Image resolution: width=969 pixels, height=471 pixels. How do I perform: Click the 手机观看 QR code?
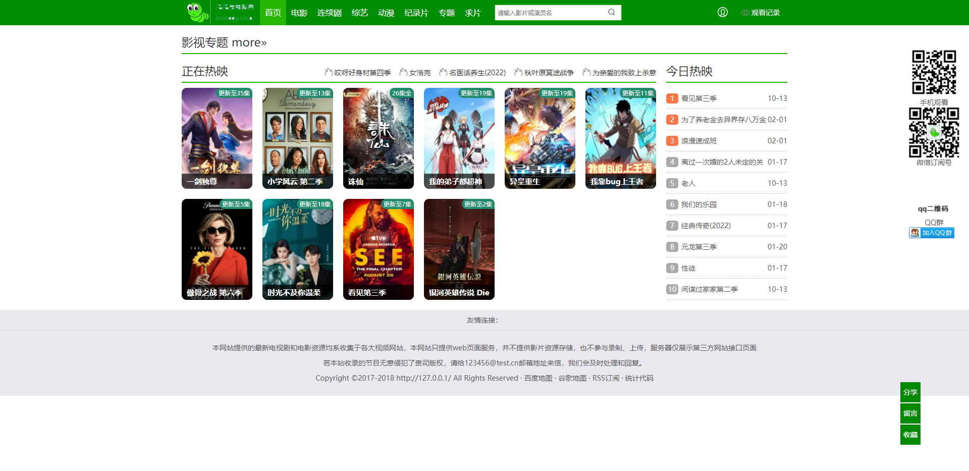pyautogui.click(x=934, y=72)
